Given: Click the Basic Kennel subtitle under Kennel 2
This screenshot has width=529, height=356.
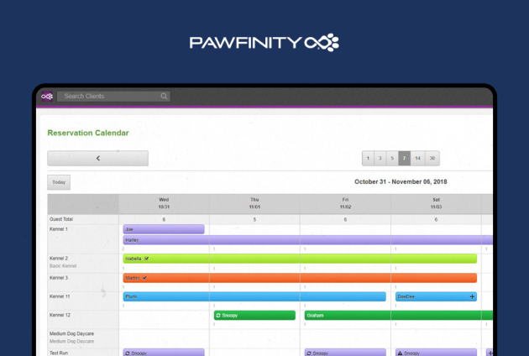Looking at the screenshot, I should [x=63, y=266].
